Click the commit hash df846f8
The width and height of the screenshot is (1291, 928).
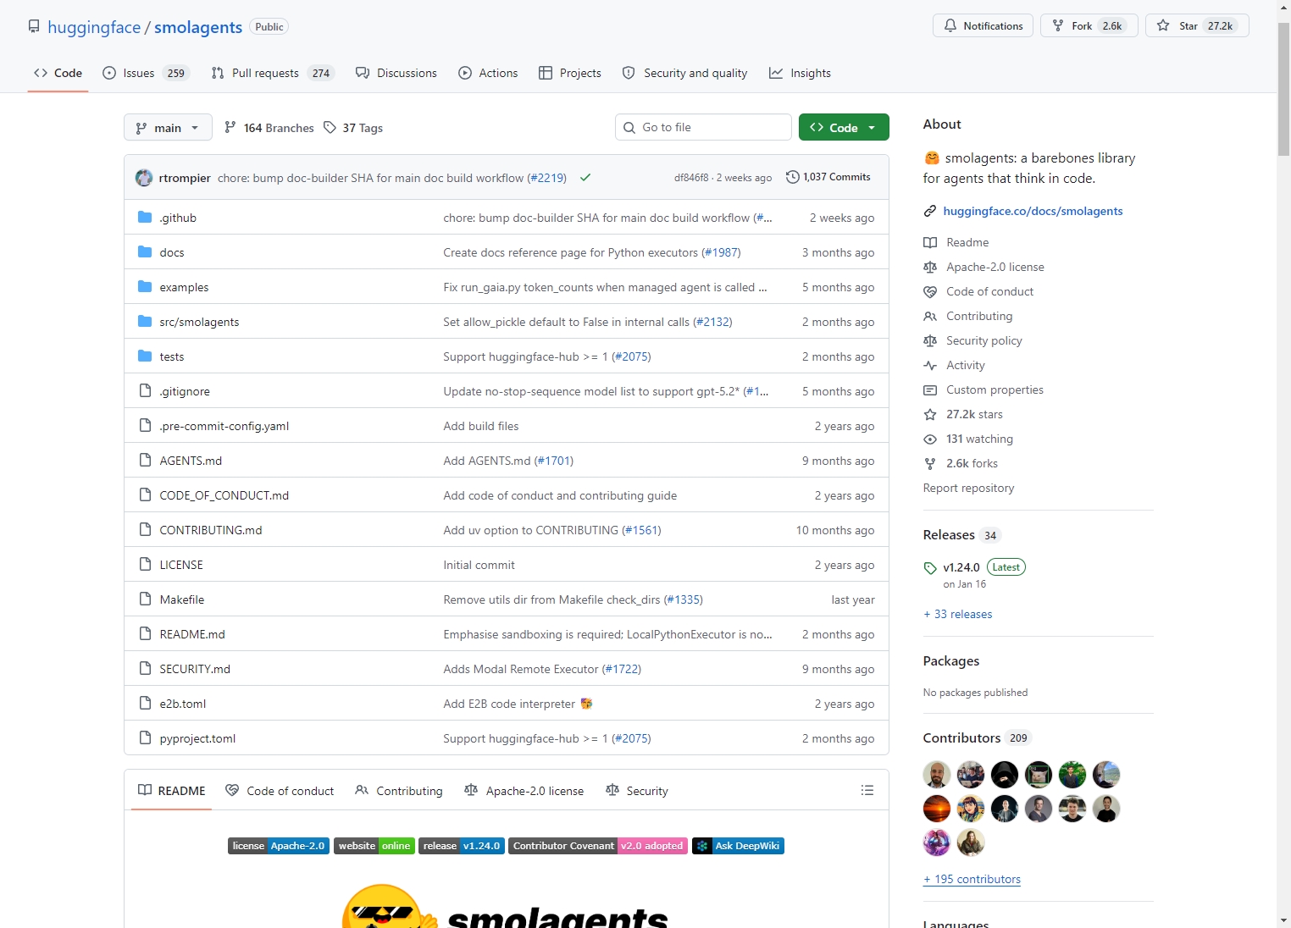[691, 178]
